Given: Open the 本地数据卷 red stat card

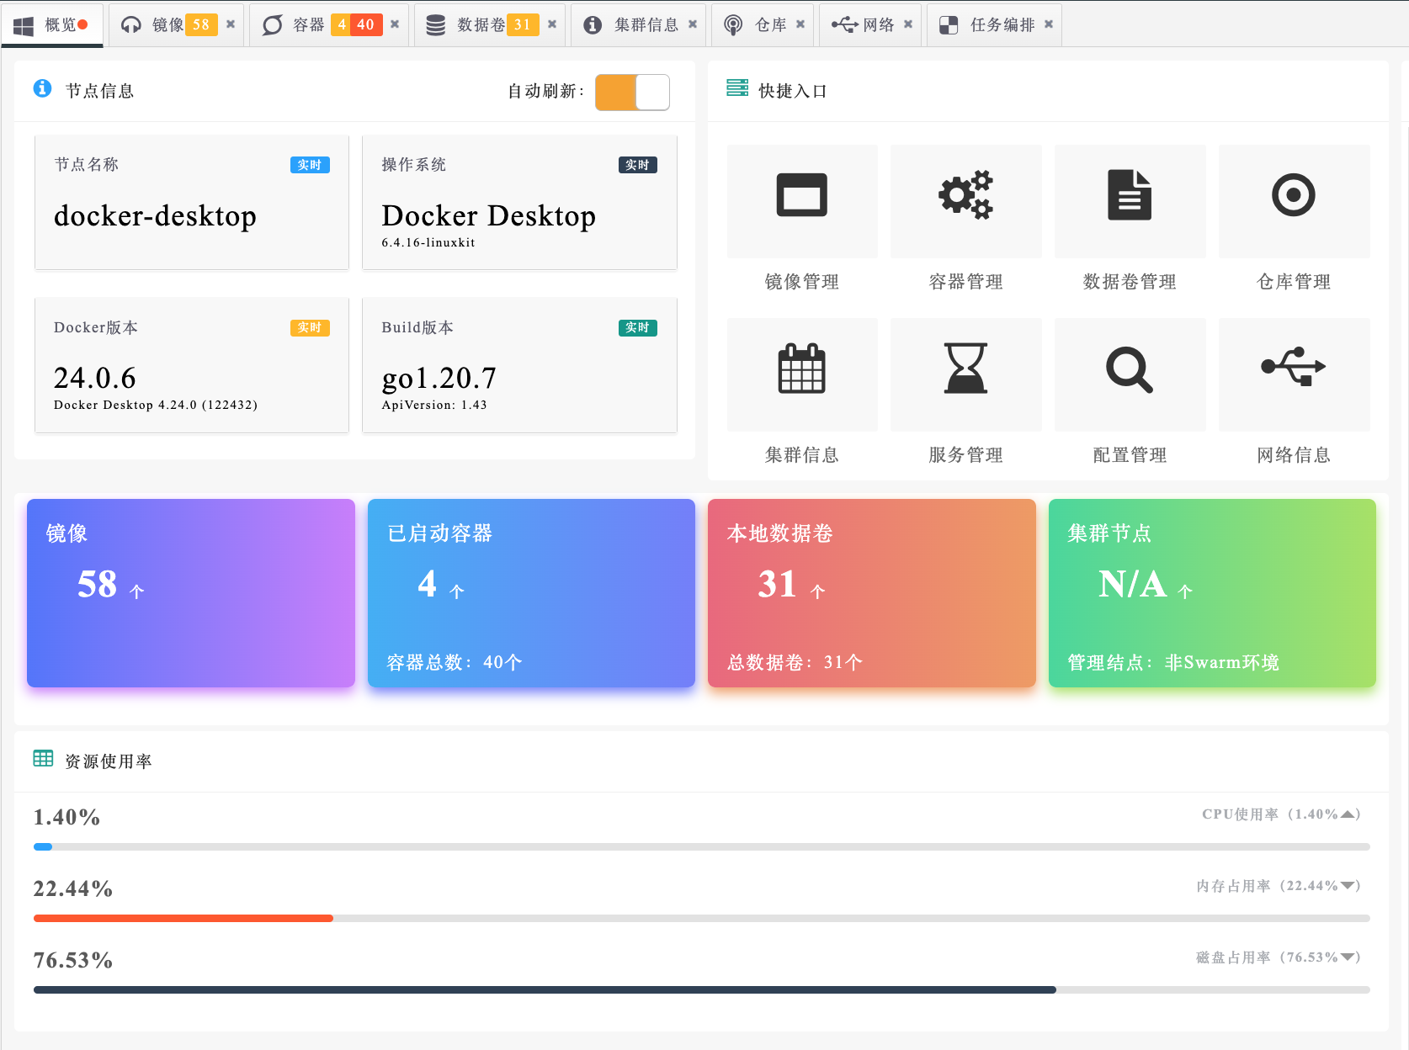Looking at the screenshot, I should 872,593.
